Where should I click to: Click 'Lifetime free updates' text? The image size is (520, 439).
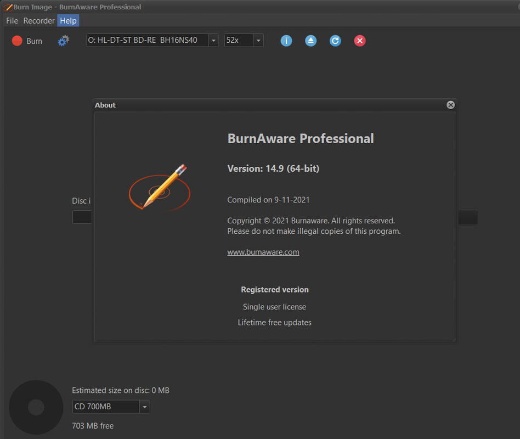click(x=275, y=323)
